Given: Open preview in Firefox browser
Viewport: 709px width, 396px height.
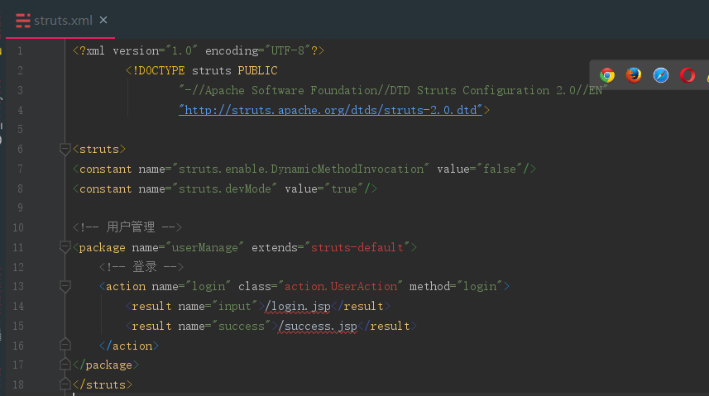Looking at the screenshot, I should click(634, 75).
